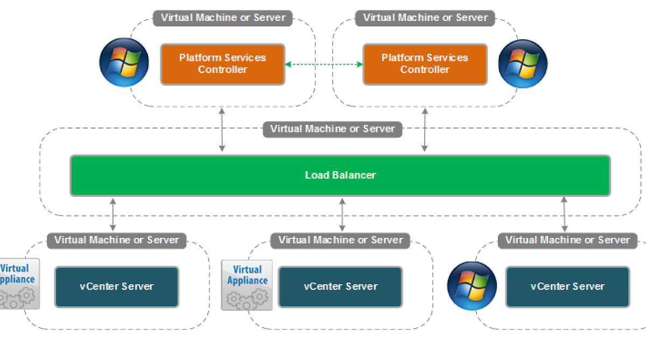Click the green Load Balancer bar

click(x=340, y=175)
